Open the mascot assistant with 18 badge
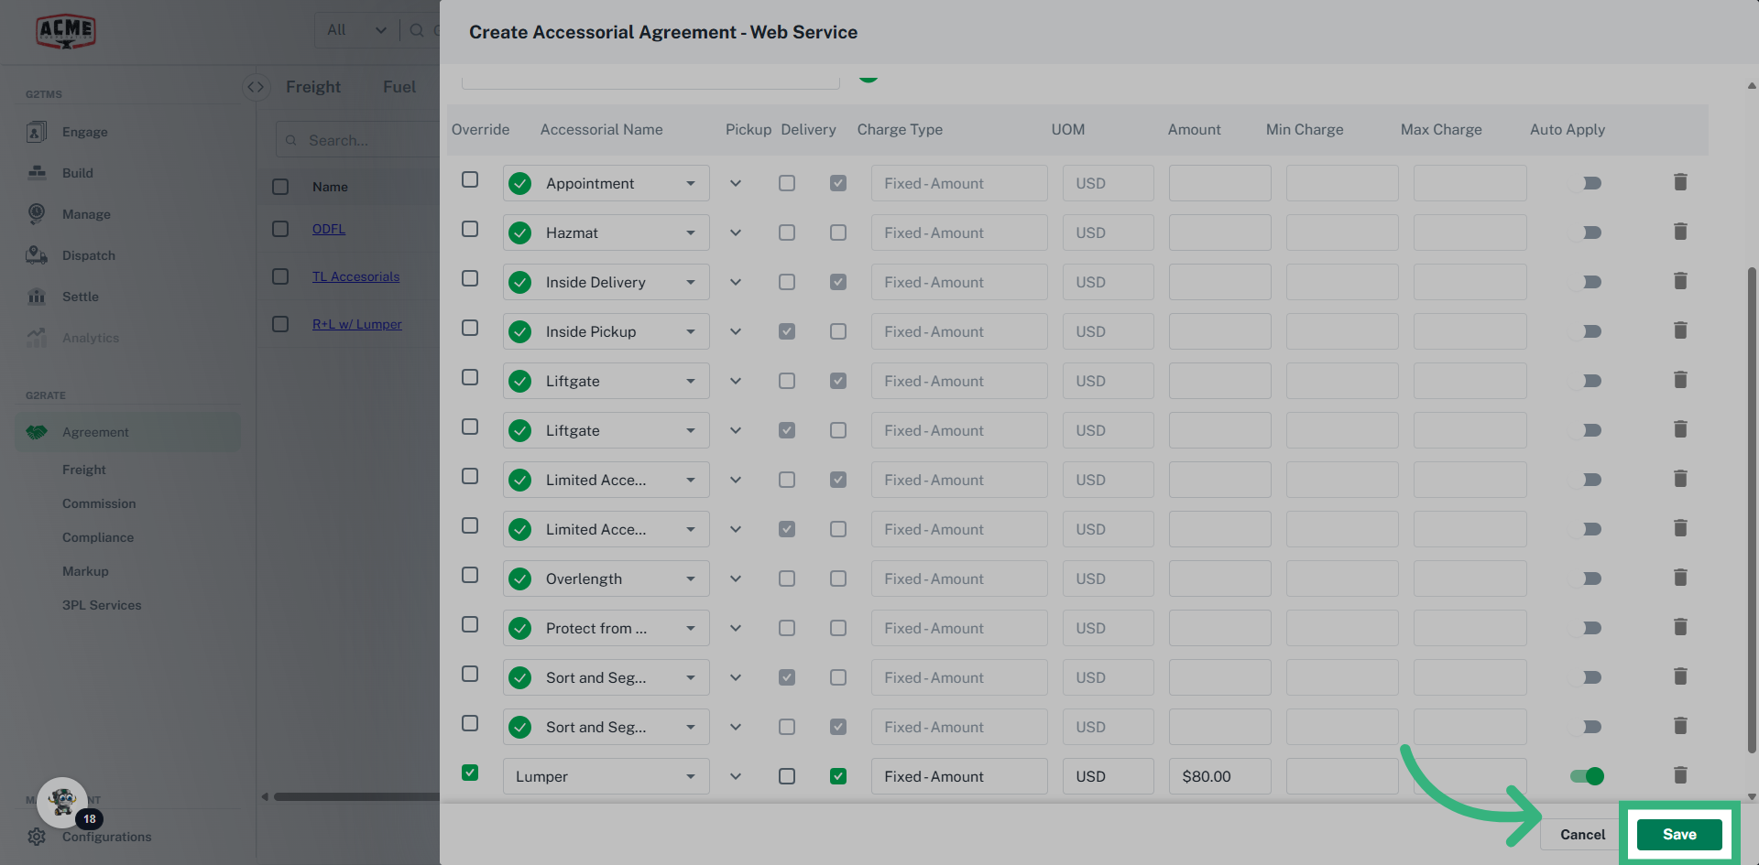The image size is (1759, 865). tap(63, 803)
